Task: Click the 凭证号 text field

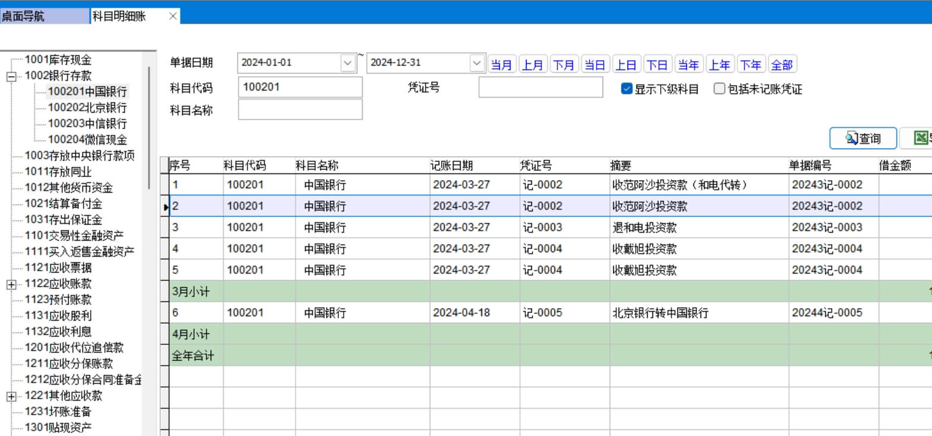Action: point(540,88)
